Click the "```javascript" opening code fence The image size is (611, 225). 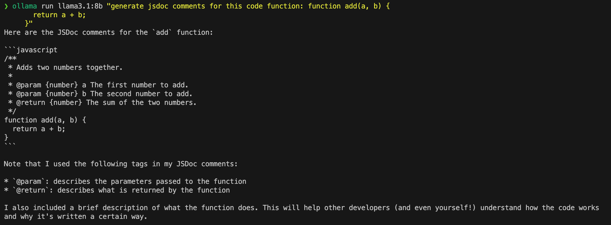coord(31,50)
